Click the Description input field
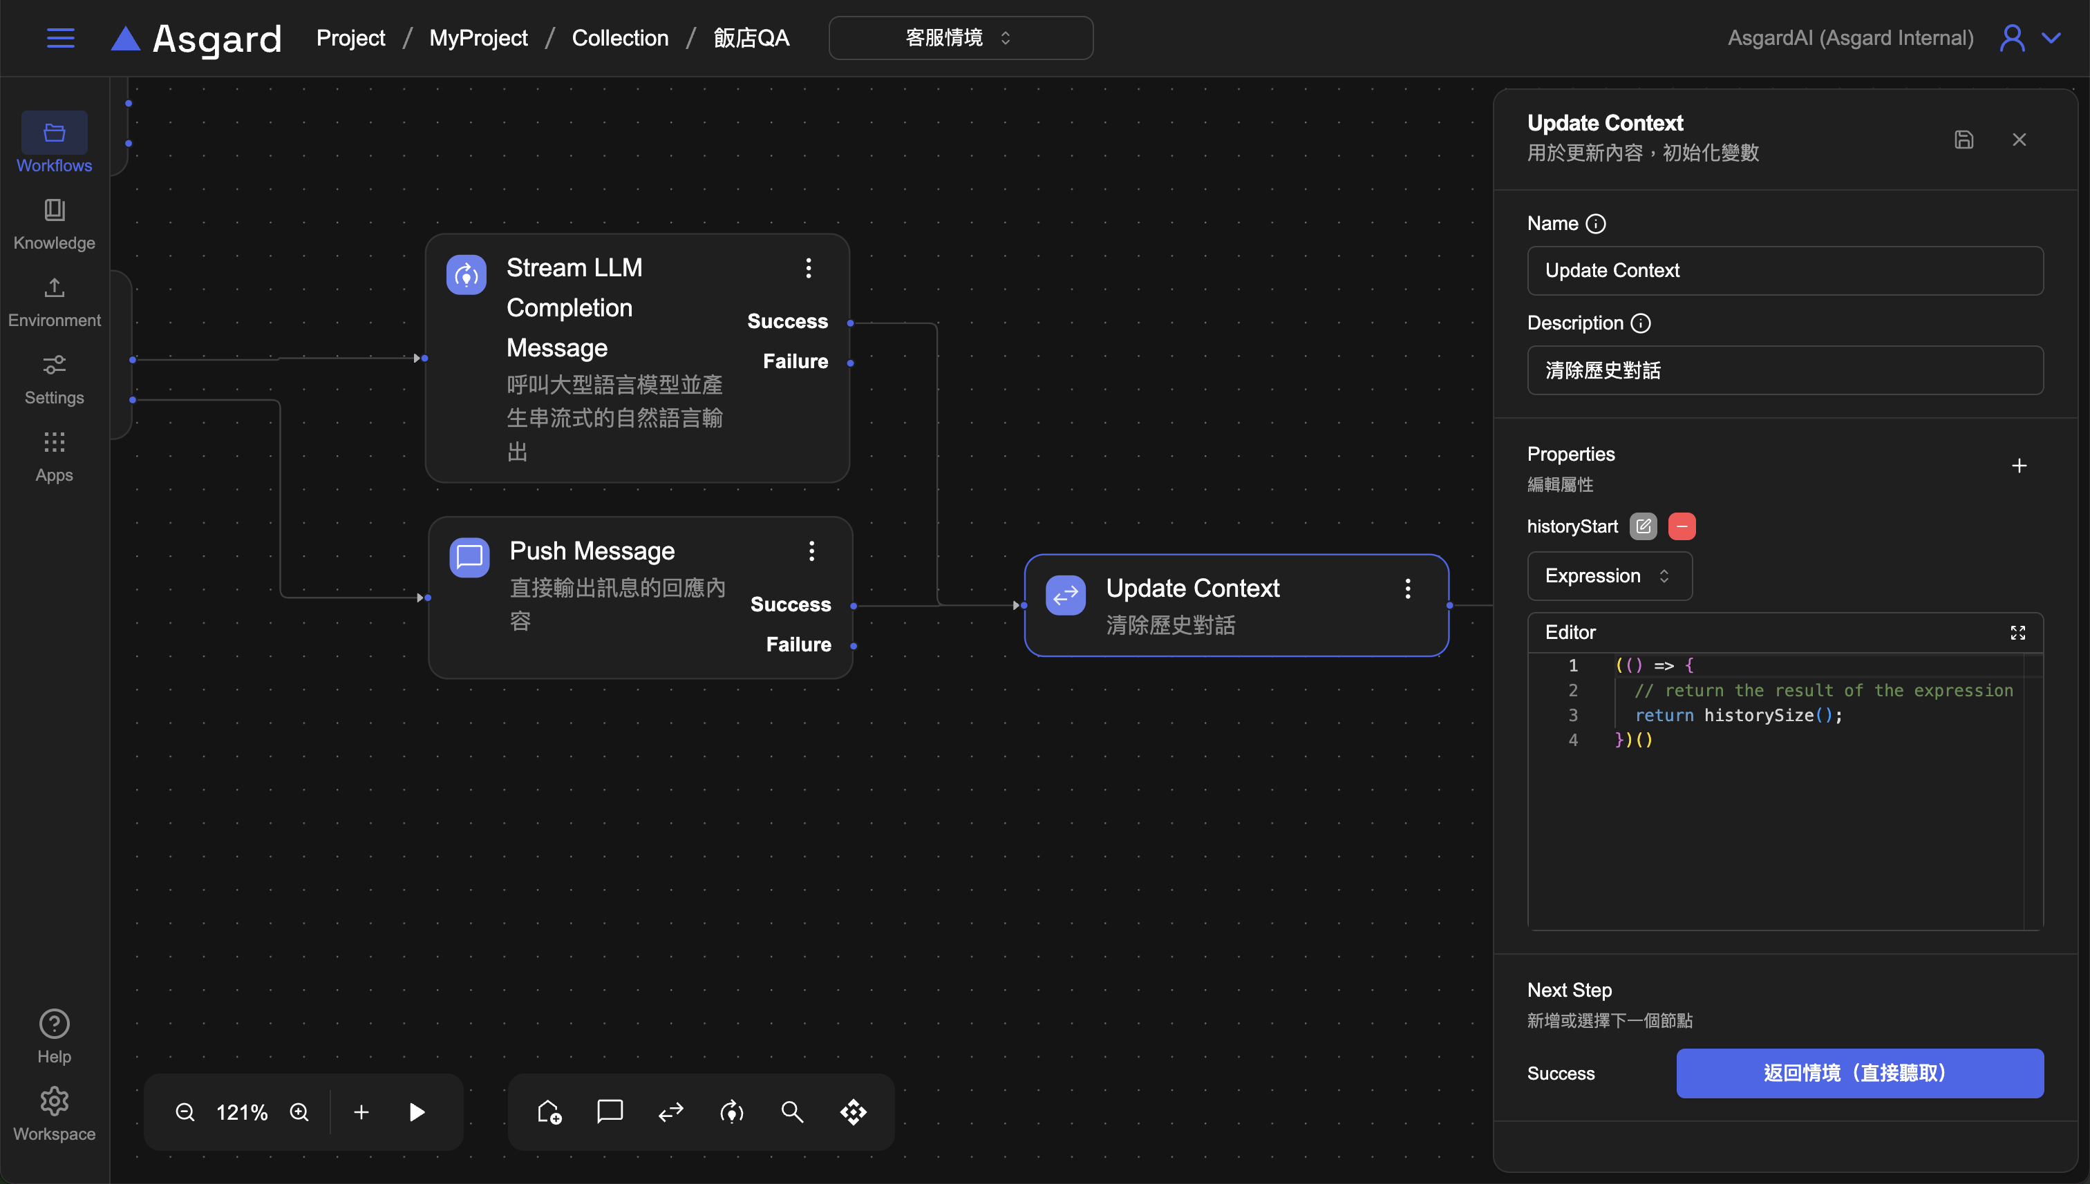2090x1184 pixels. click(x=1784, y=370)
